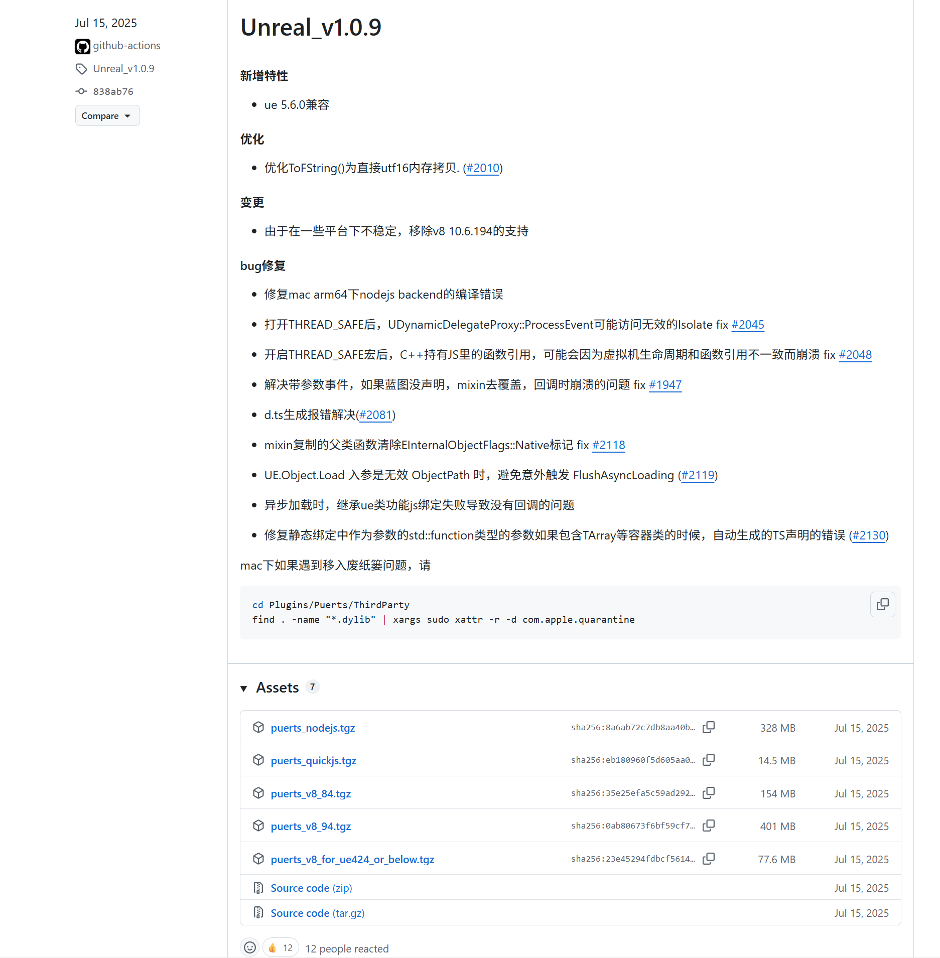This screenshot has width=940, height=958.
Task: Download Source code (zip)
Action: click(x=311, y=888)
